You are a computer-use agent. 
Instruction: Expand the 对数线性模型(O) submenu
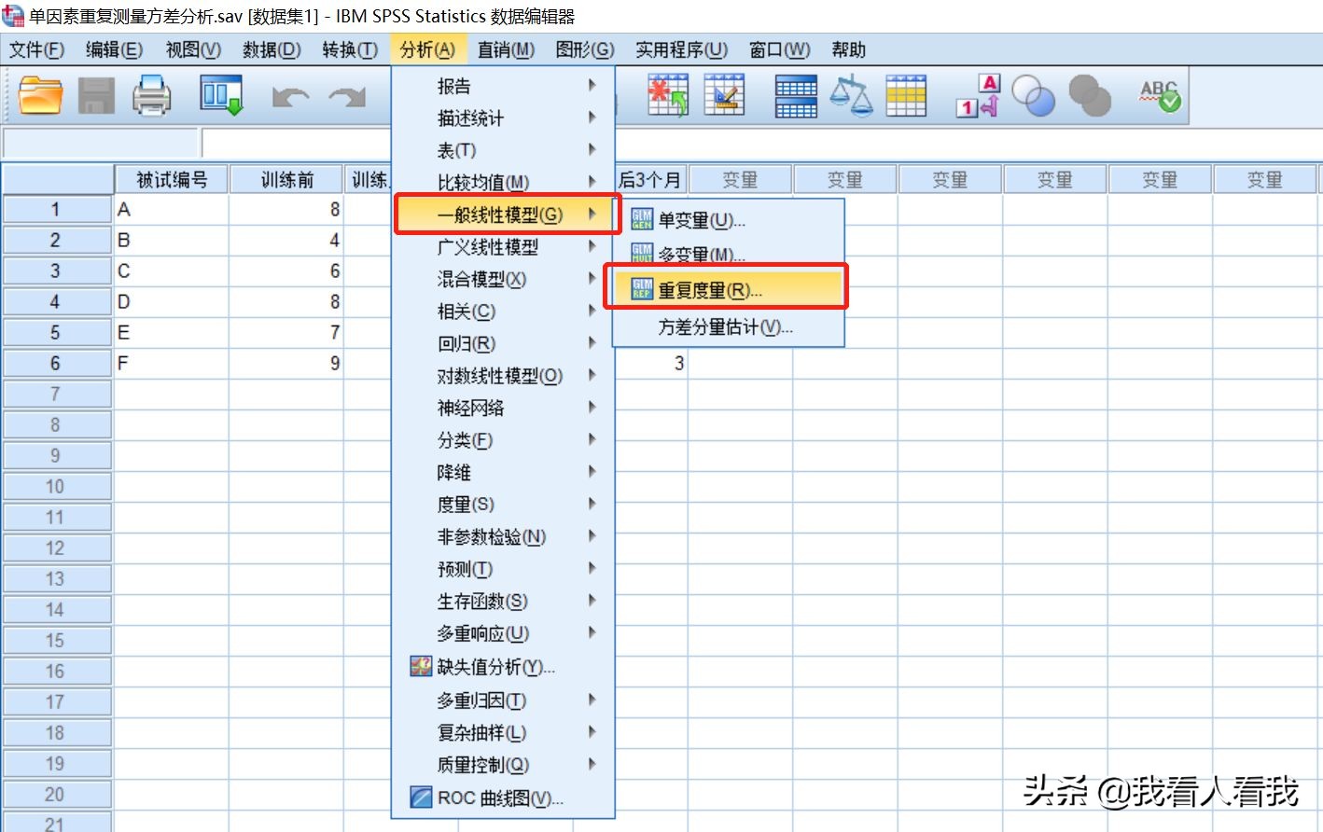pyautogui.click(x=503, y=376)
